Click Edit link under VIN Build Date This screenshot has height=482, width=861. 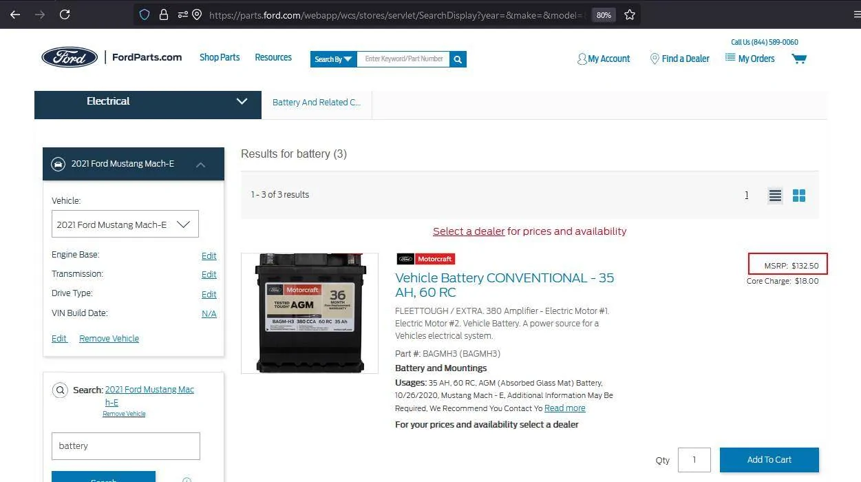pos(59,339)
